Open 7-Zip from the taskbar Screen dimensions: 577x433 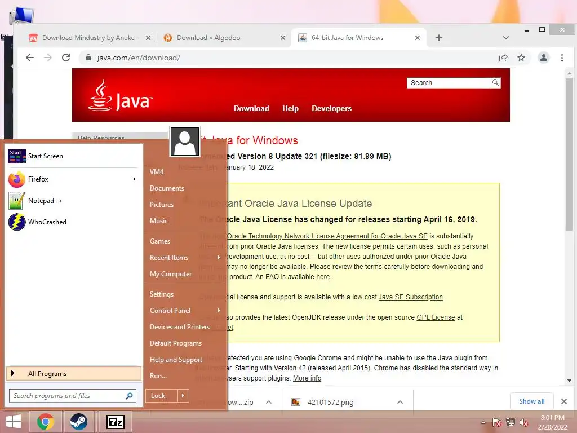coord(115,422)
